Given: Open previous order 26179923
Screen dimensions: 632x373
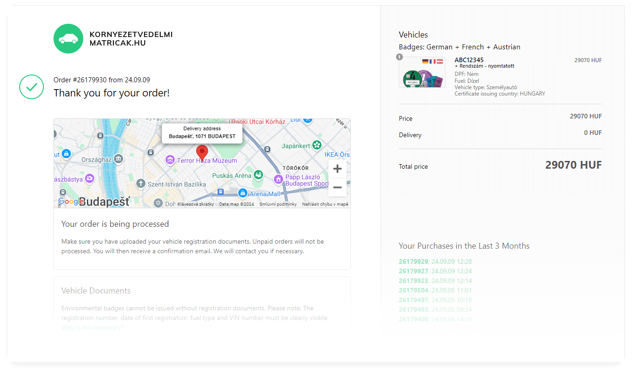Looking at the screenshot, I should coord(413,281).
